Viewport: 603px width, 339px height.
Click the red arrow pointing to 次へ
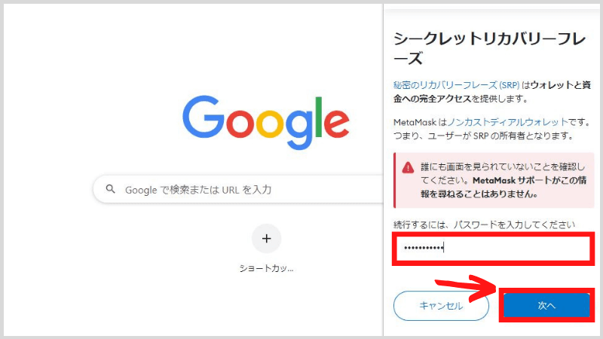pyautogui.click(x=466, y=287)
